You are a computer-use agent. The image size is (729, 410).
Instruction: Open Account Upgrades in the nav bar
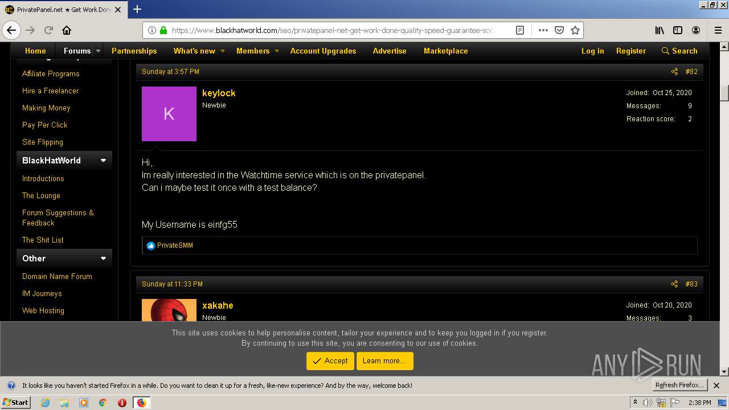pos(323,51)
